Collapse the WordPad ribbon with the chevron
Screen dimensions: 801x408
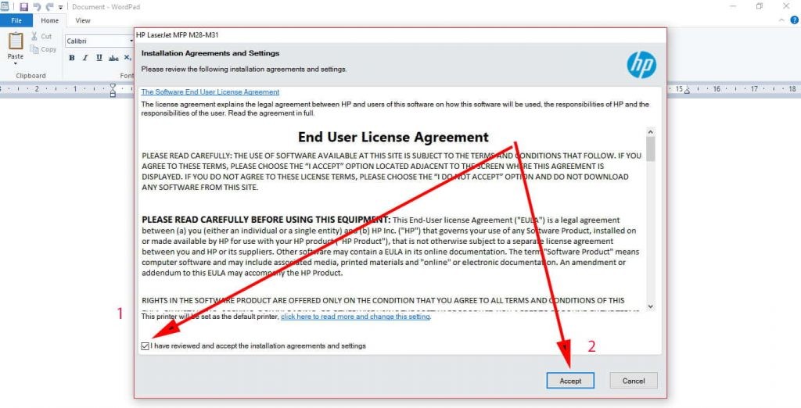click(781, 20)
